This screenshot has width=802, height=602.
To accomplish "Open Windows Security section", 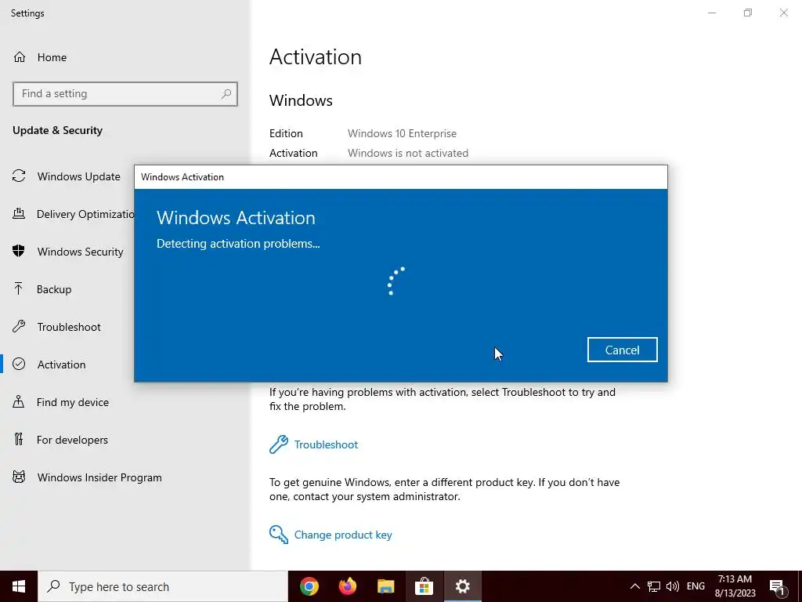I will pyautogui.click(x=81, y=252).
